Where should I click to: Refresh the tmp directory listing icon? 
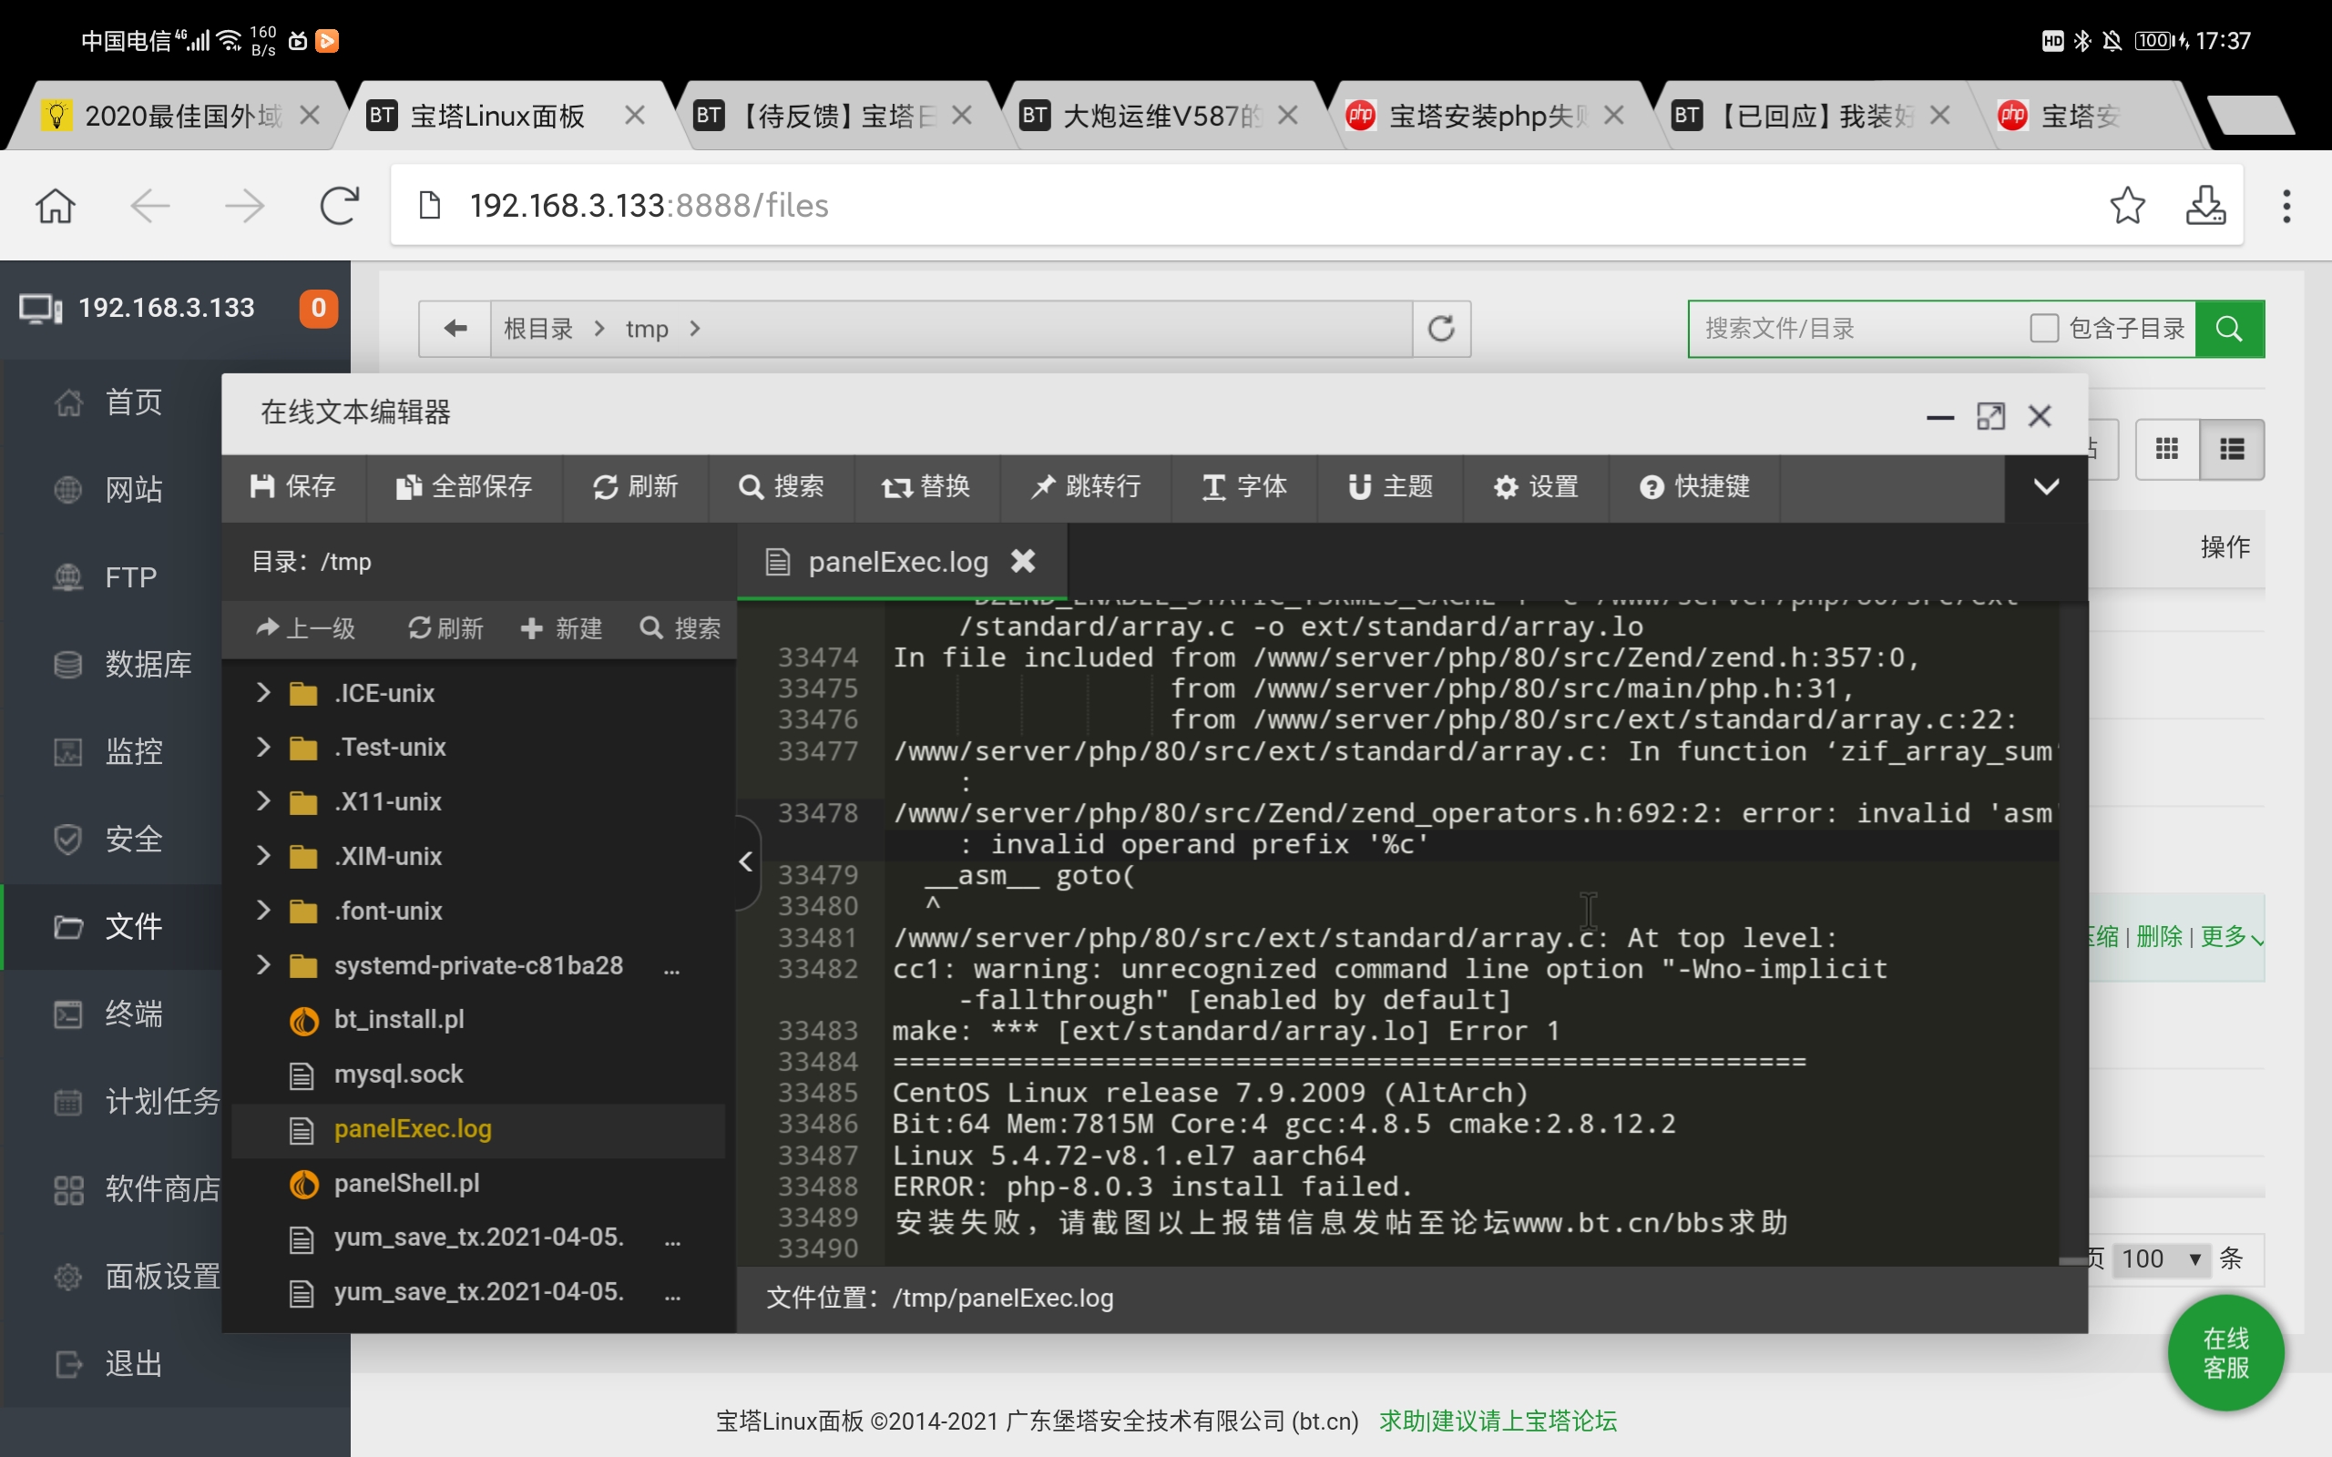(x=1440, y=329)
